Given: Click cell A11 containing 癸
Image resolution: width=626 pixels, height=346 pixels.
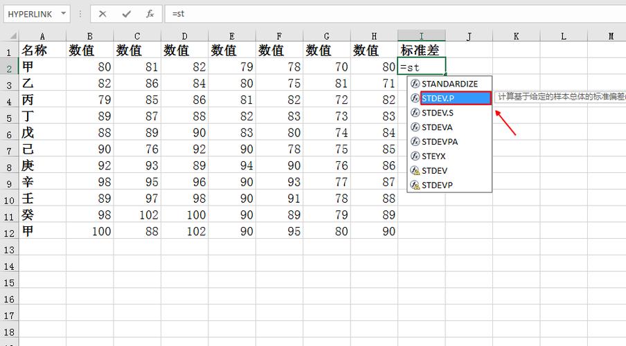Looking at the screenshot, I should point(42,215).
